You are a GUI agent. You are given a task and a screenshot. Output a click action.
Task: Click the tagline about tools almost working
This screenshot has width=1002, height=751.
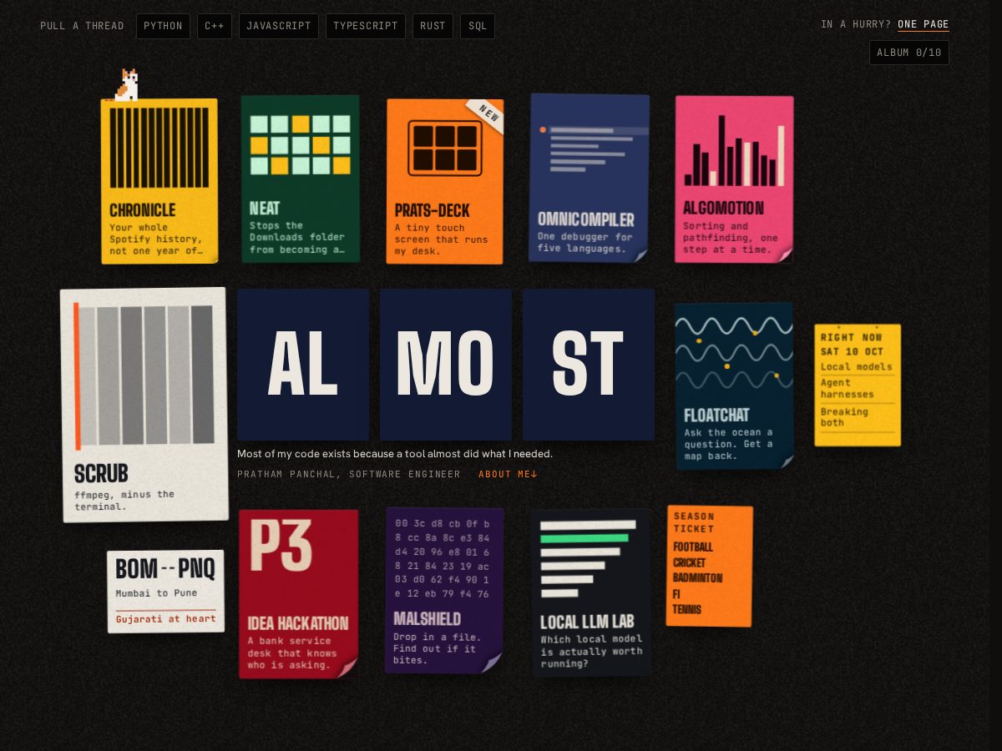tap(395, 454)
